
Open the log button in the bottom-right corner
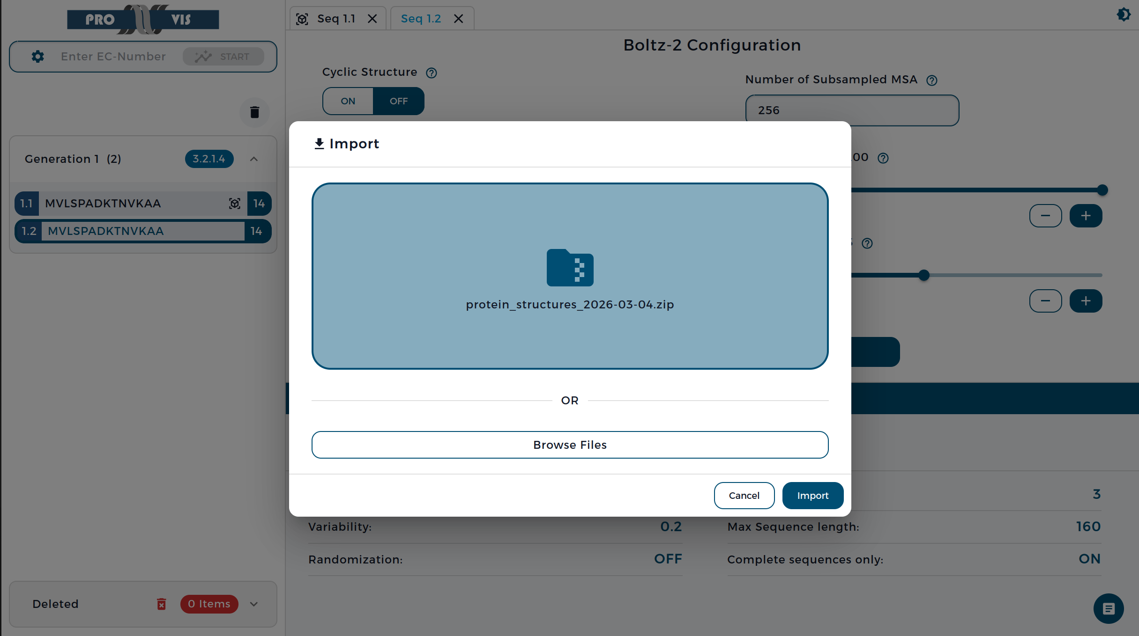[x=1108, y=608]
